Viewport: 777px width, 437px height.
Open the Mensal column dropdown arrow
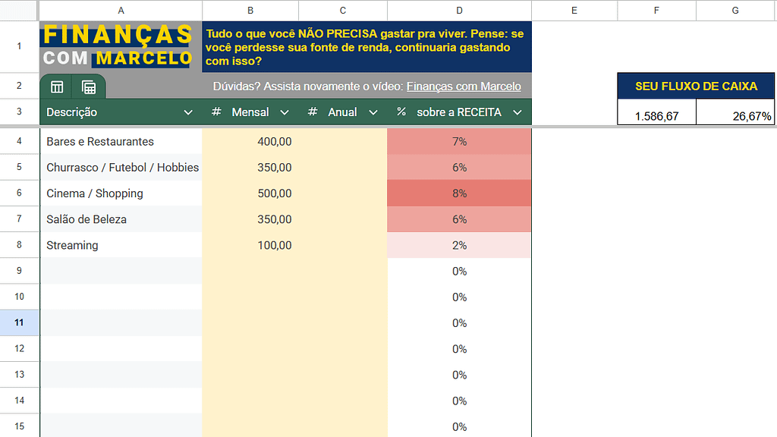click(285, 112)
